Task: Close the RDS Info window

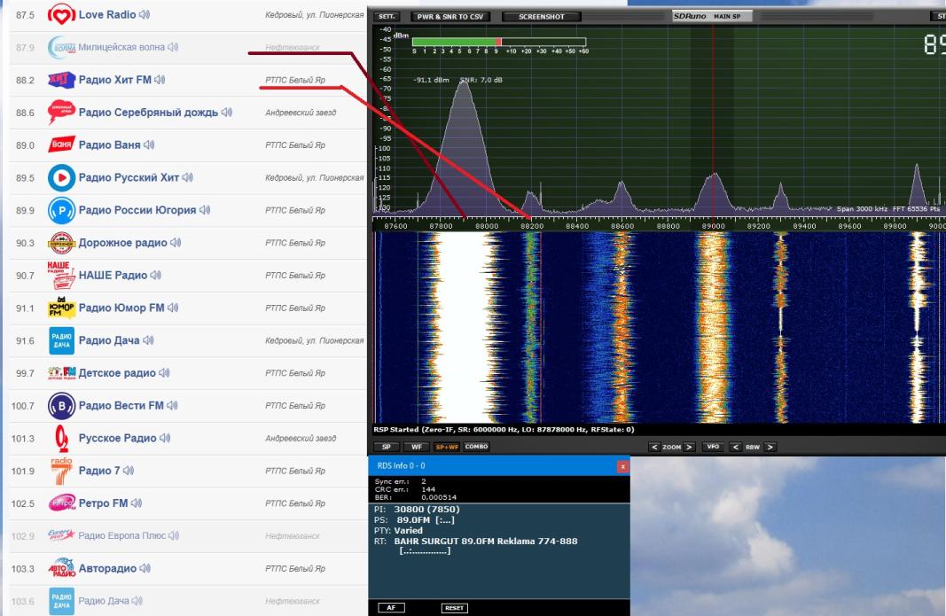Action: coord(622,466)
